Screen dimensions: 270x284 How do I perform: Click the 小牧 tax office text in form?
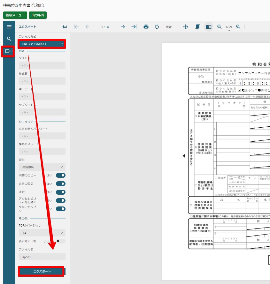pyautogui.click(x=201, y=77)
